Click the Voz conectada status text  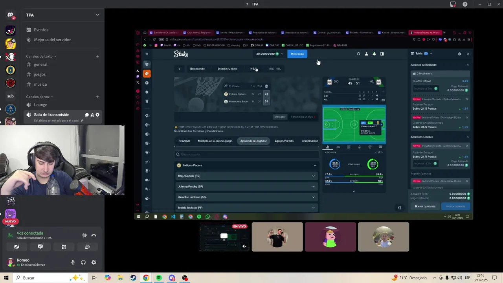pyautogui.click(x=30, y=233)
